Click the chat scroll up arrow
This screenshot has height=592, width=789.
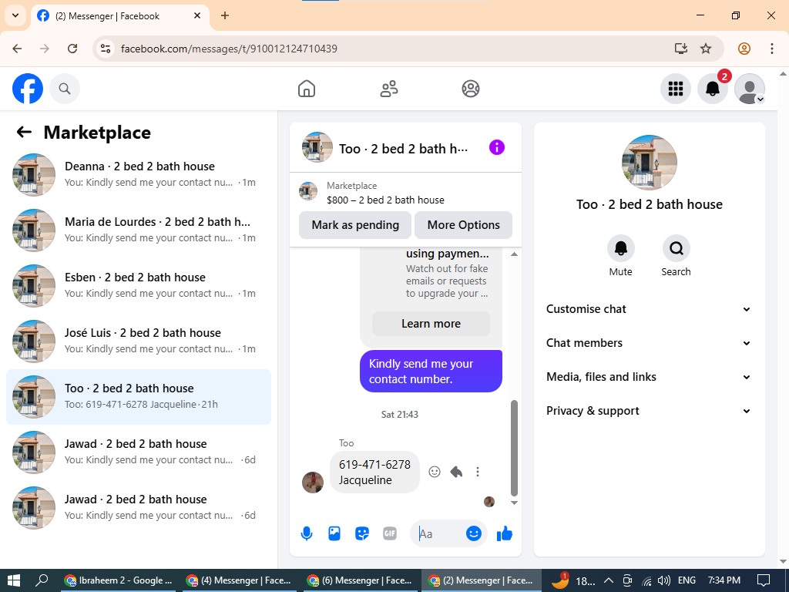514,254
